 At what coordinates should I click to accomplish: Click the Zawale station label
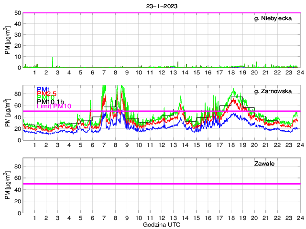[x=263, y=164]
